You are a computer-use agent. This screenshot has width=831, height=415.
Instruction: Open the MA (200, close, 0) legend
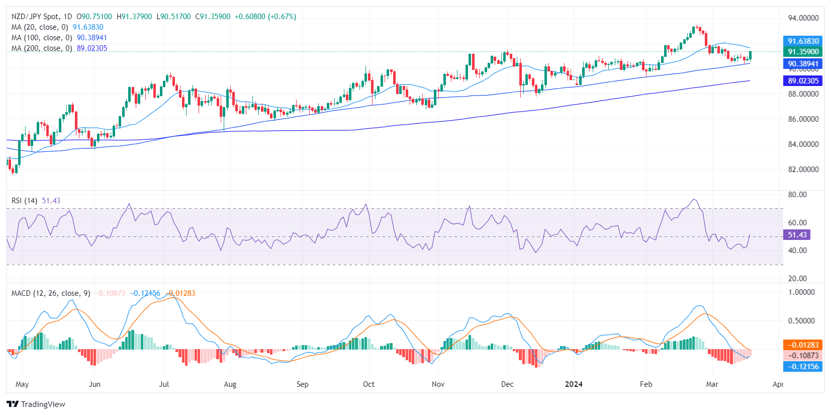tap(42, 48)
